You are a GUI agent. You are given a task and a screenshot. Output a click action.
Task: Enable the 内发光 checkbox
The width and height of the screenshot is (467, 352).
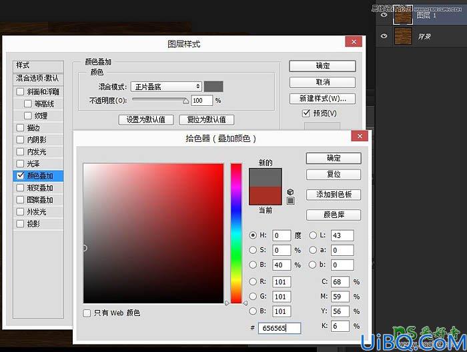tap(20, 152)
